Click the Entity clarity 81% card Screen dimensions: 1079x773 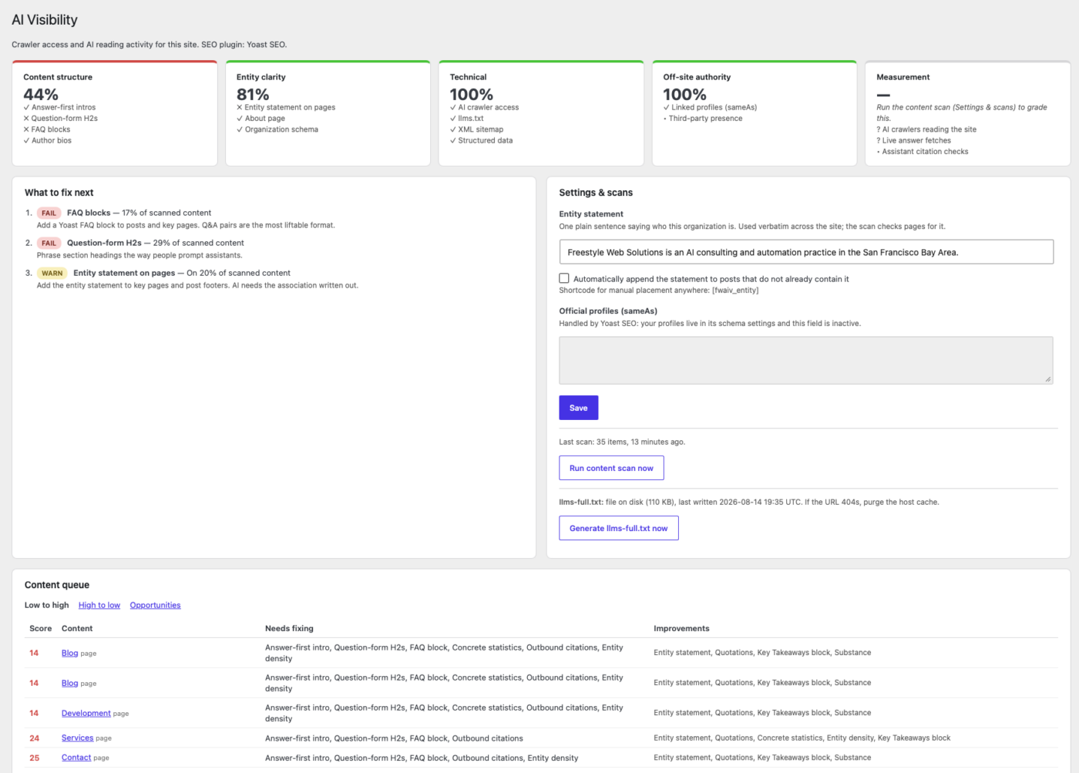[328, 113]
